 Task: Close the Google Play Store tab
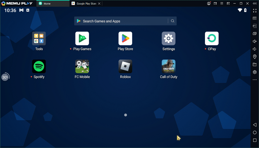pos(99,4)
